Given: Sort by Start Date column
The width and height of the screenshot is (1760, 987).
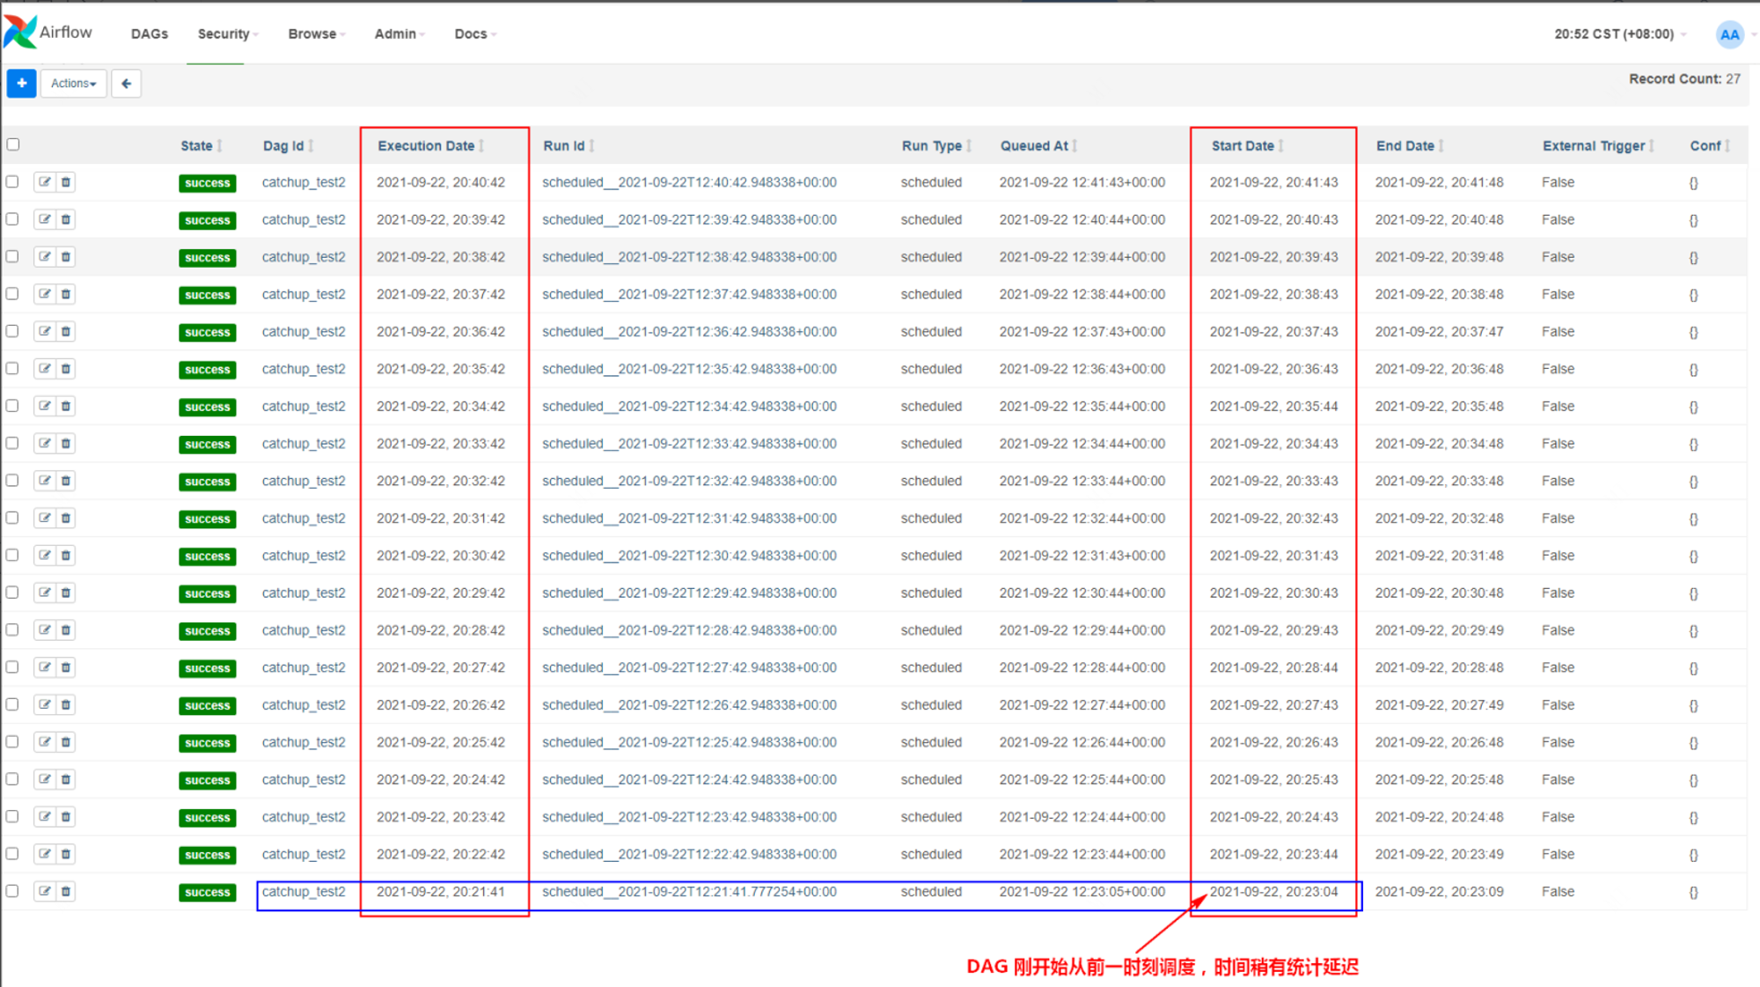Looking at the screenshot, I should point(1247,146).
